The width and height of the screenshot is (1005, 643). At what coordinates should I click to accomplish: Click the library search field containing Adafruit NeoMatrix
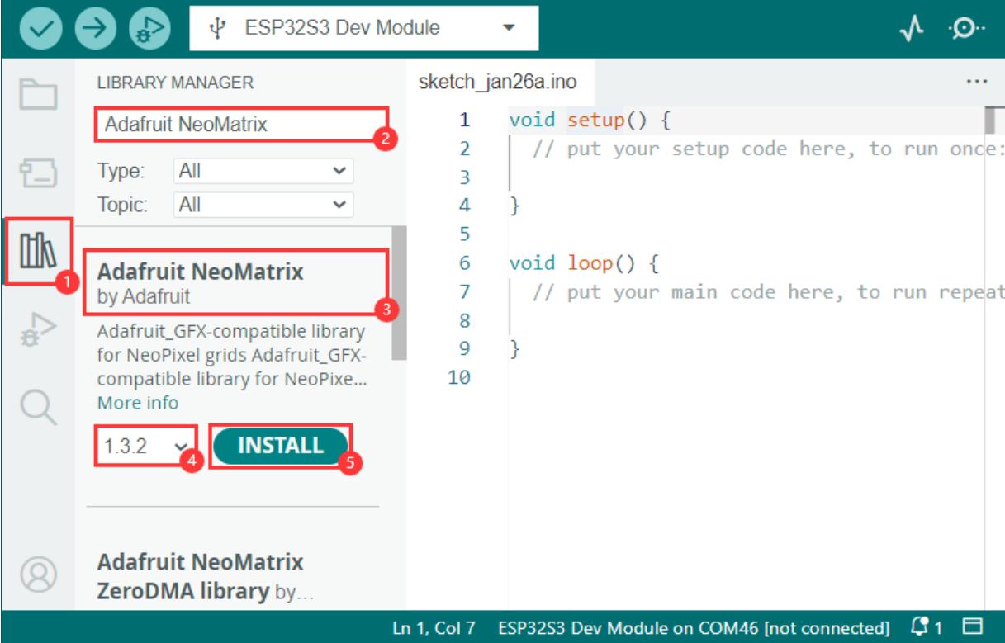(x=239, y=125)
